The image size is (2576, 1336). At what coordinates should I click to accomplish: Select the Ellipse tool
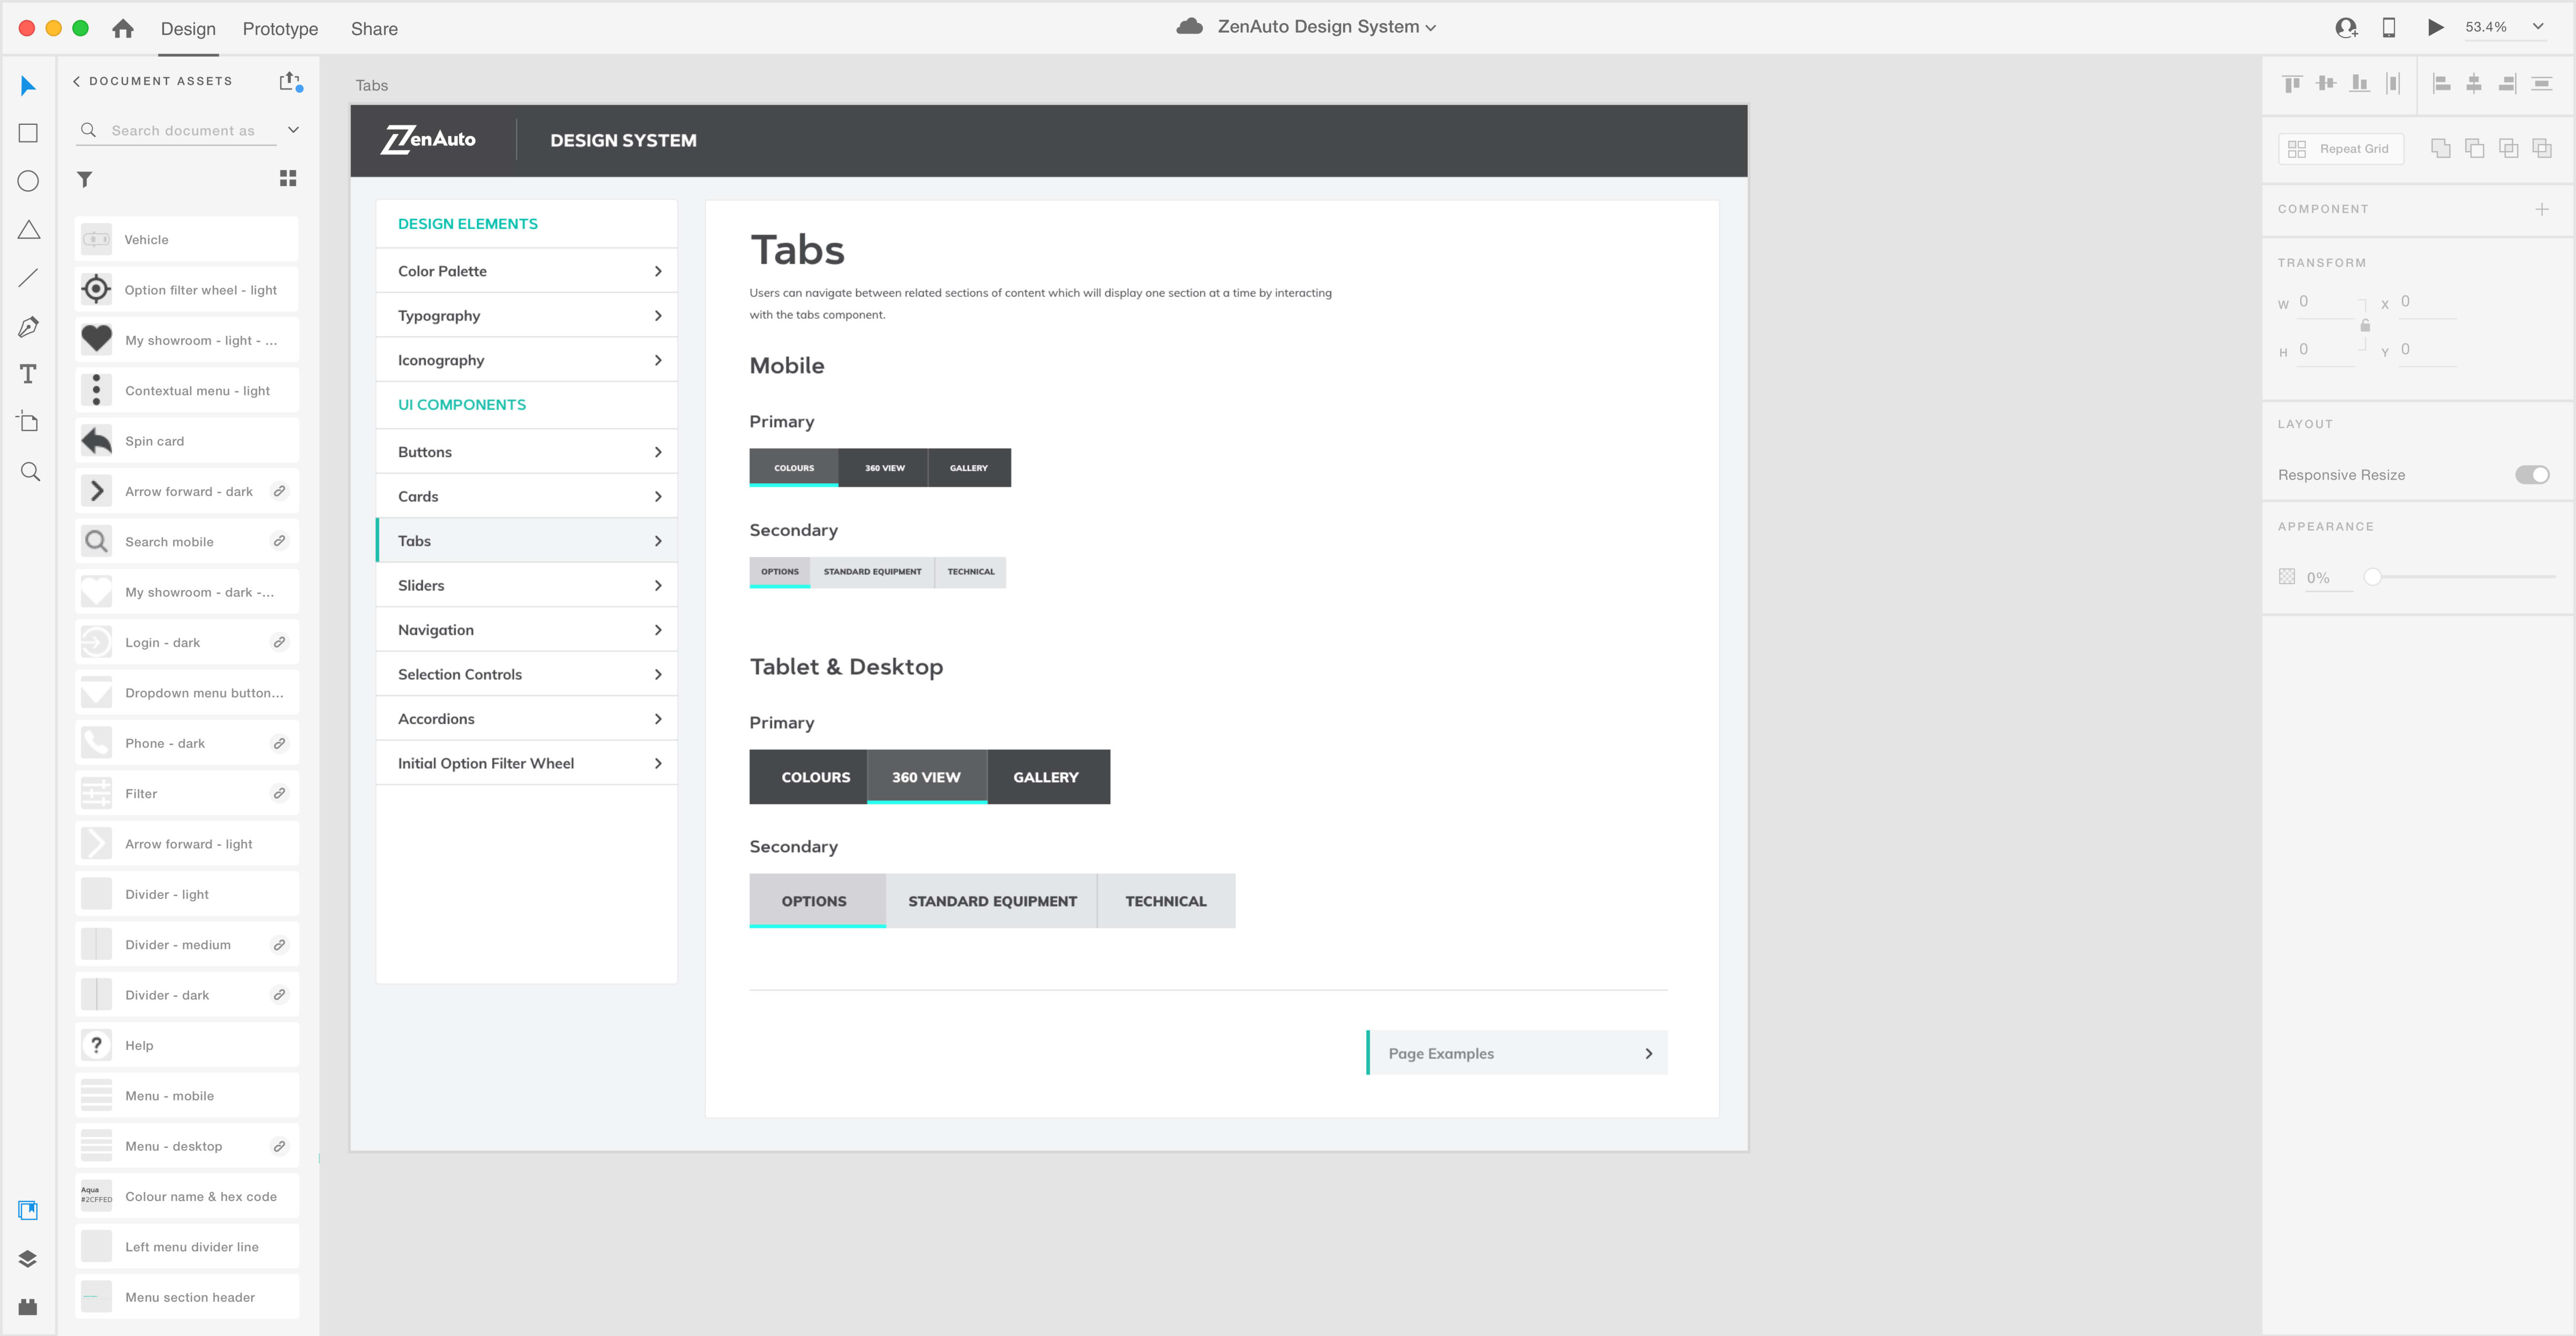[28, 181]
